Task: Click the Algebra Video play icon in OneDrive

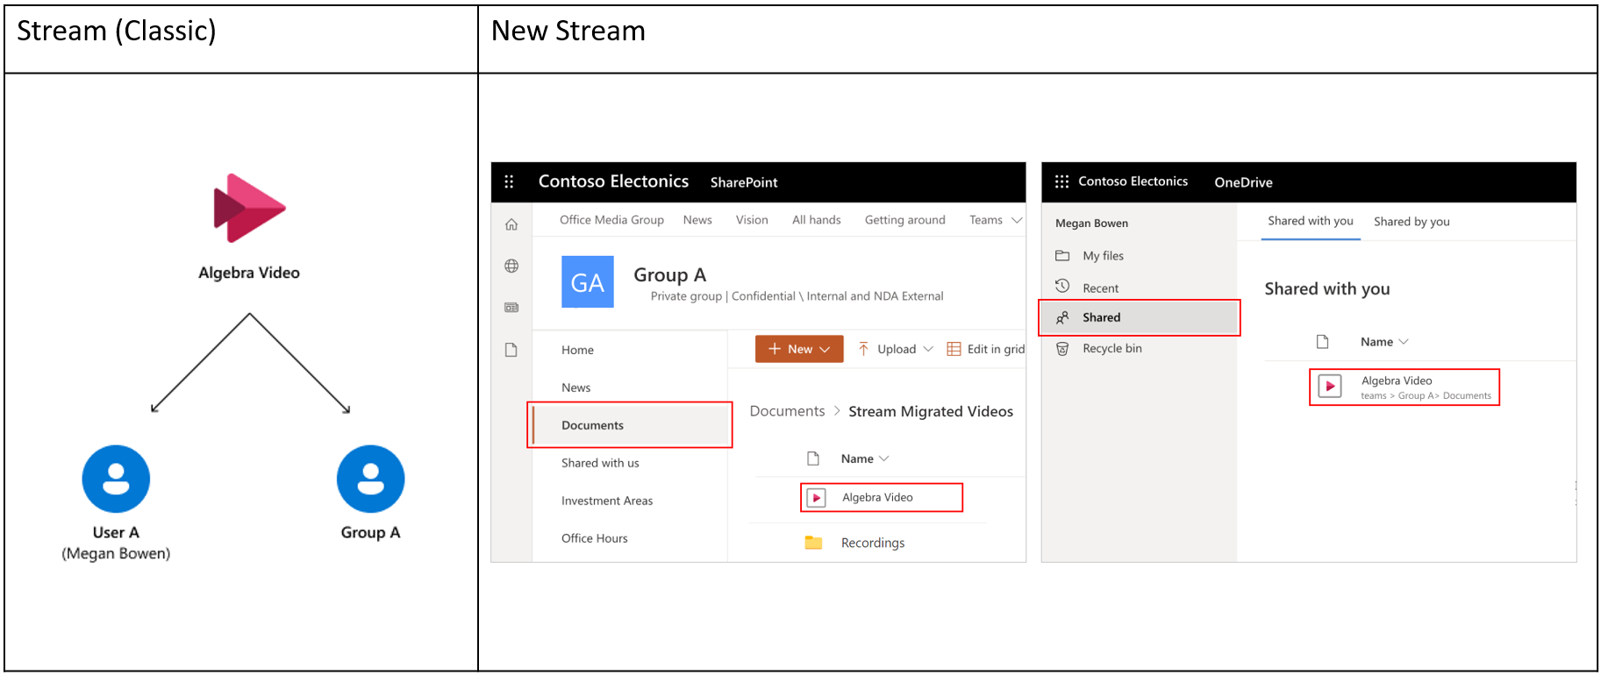Action: pos(1330,387)
